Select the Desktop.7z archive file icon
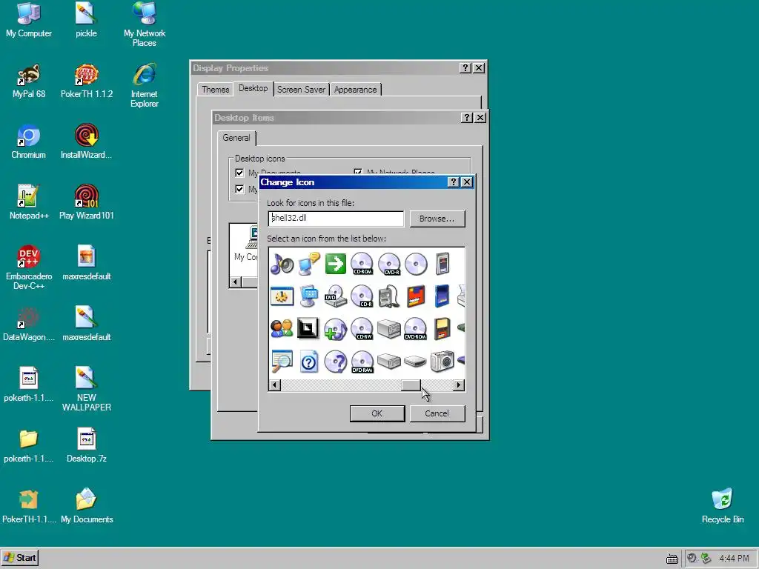 pyautogui.click(x=86, y=445)
